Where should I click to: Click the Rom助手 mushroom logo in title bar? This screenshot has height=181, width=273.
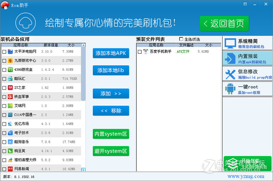pos(5,5)
